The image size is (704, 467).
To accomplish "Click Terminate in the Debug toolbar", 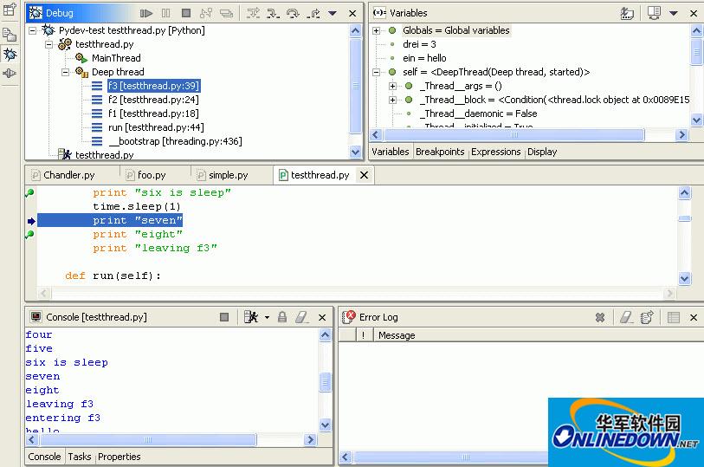I will [x=186, y=13].
